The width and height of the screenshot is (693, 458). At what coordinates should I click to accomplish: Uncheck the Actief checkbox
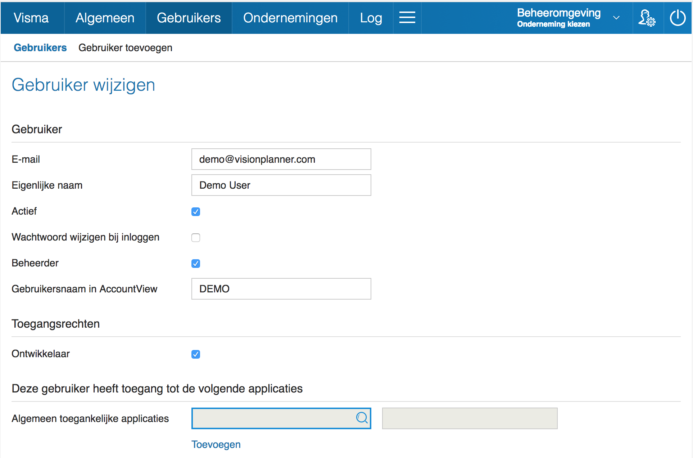(196, 212)
